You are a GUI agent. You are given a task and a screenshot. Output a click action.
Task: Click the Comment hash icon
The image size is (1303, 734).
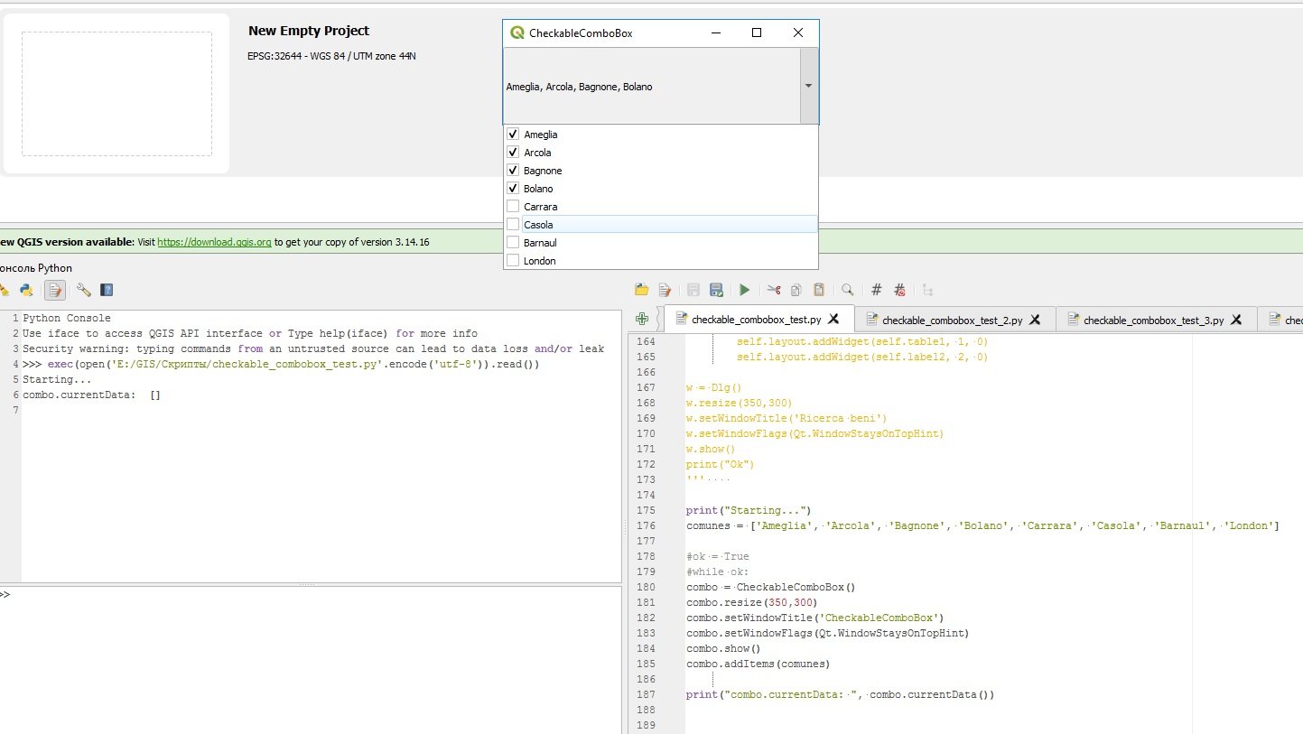tap(877, 290)
